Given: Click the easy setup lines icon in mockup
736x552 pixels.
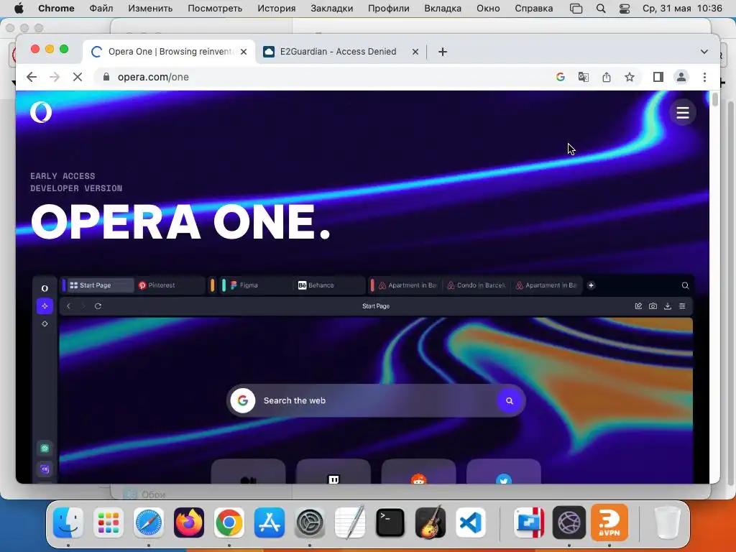Looking at the screenshot, I should click(x=683, y=306).
